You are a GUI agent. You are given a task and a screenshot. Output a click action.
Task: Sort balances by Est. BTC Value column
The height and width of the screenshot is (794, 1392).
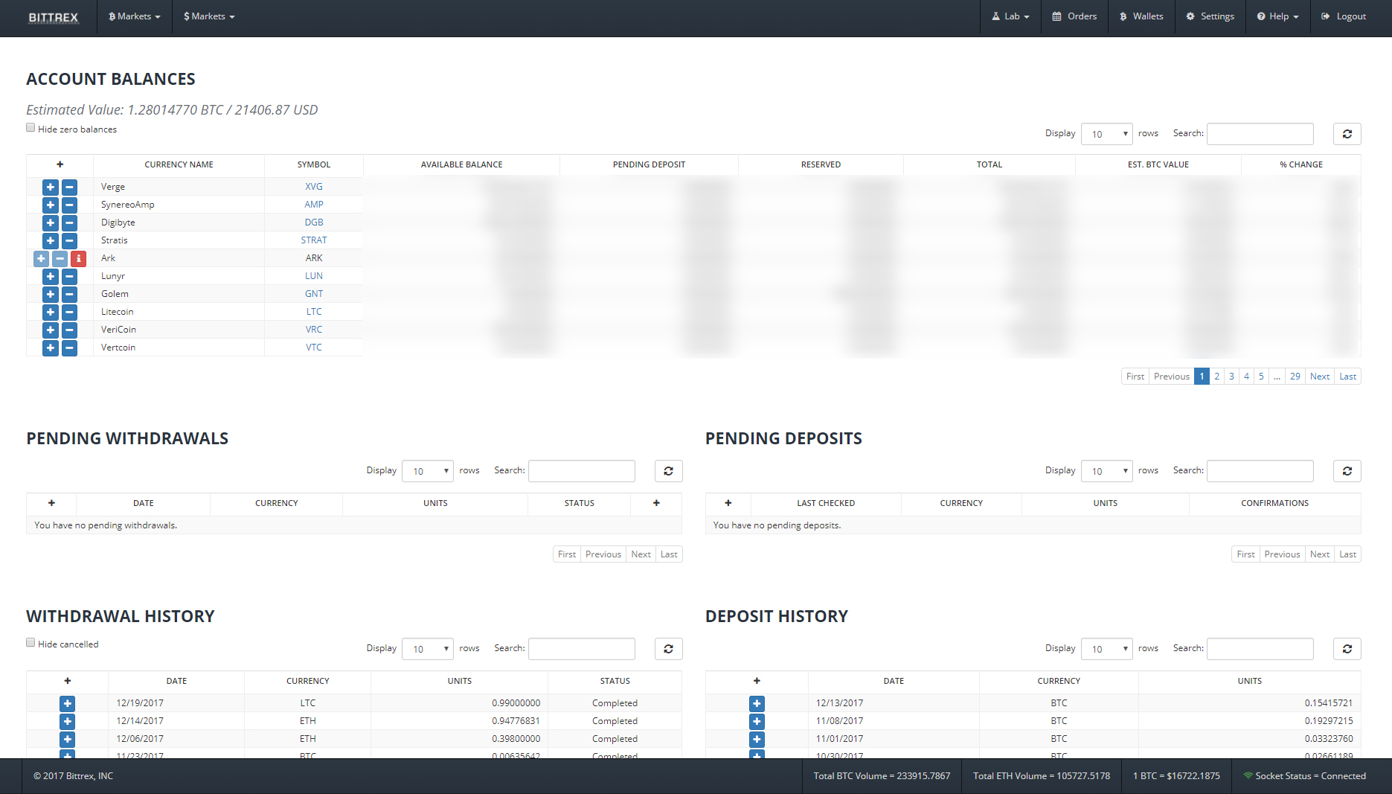click(1158, 165)
